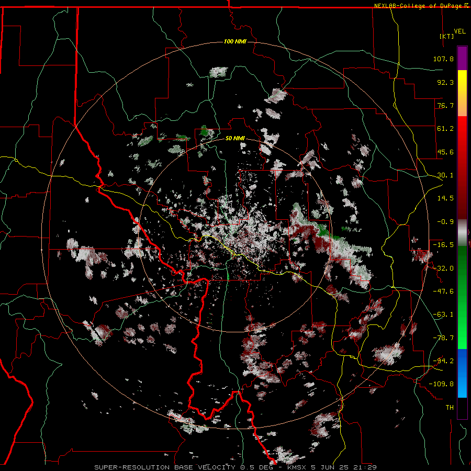
Task: Click the VEL legend header
Action: tap(459, 31)
